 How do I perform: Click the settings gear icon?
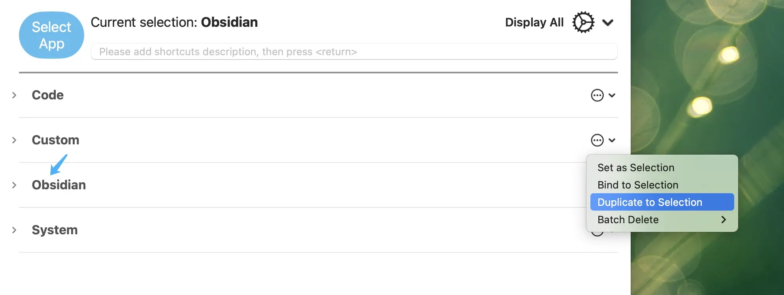[583, 22]
